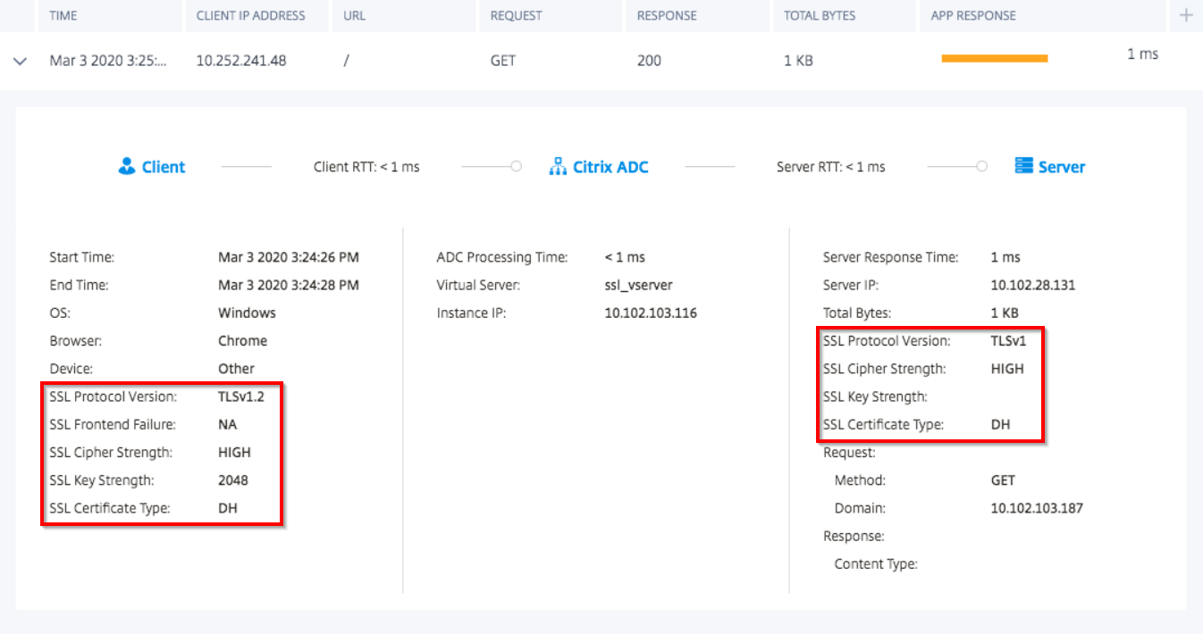Viewport: 1203px width, 634px height.
Task: Select the ssl_vserver virtual server value
Action: point(638,285)
